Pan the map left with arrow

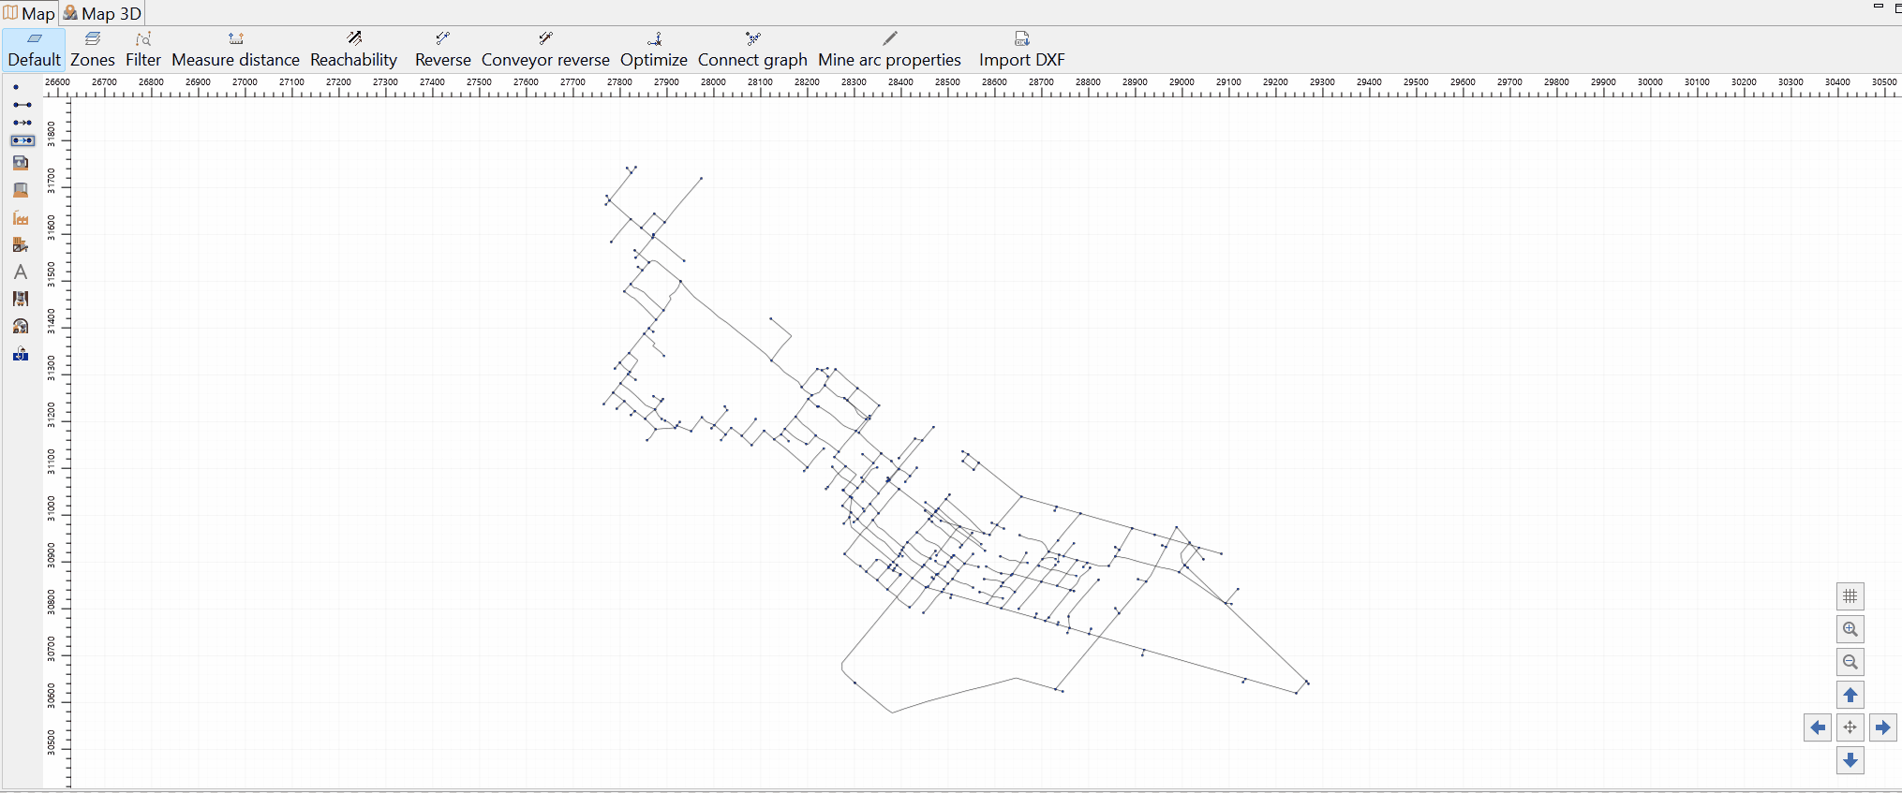1818,727
